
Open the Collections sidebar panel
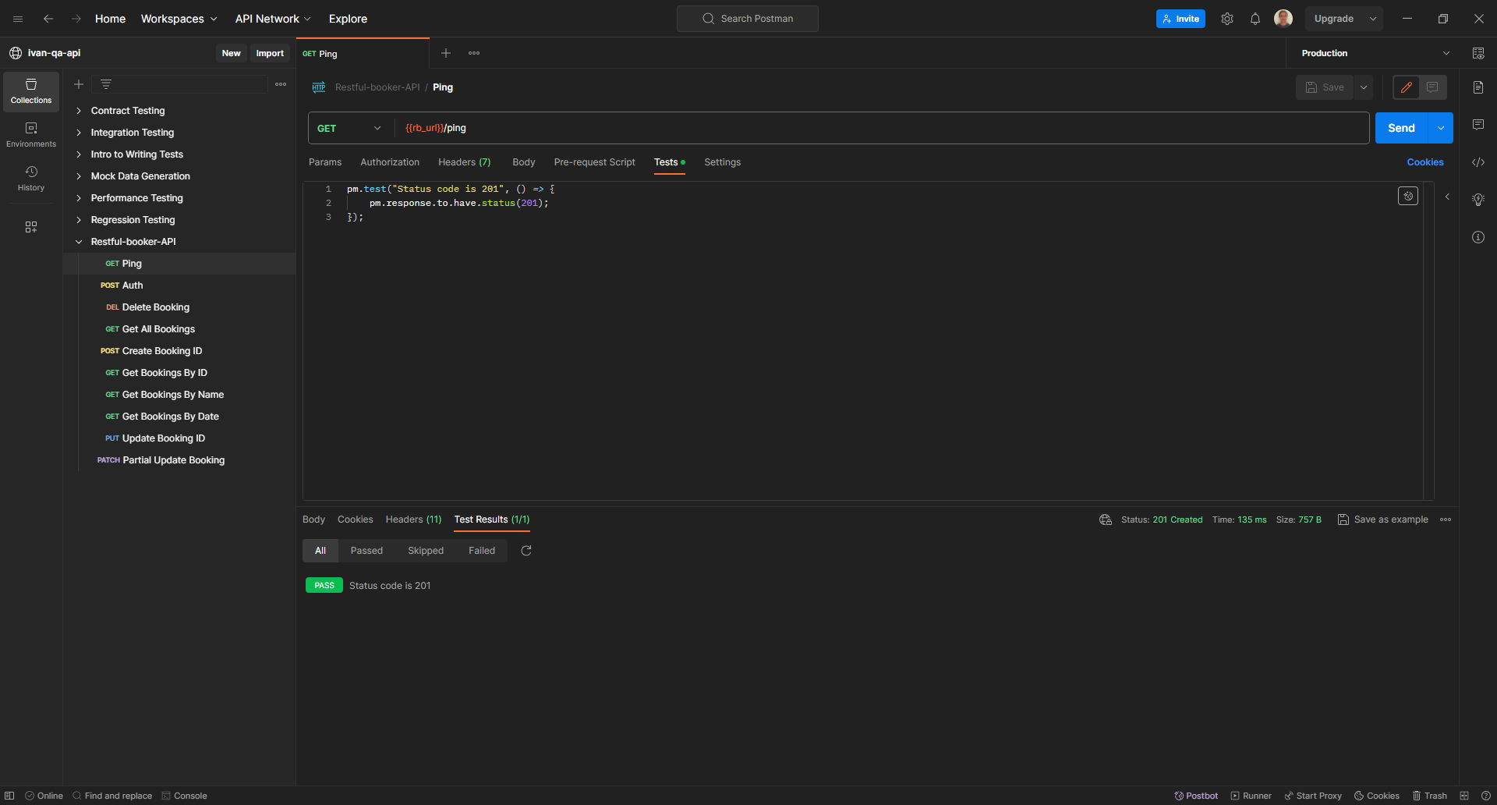[31, 91]
